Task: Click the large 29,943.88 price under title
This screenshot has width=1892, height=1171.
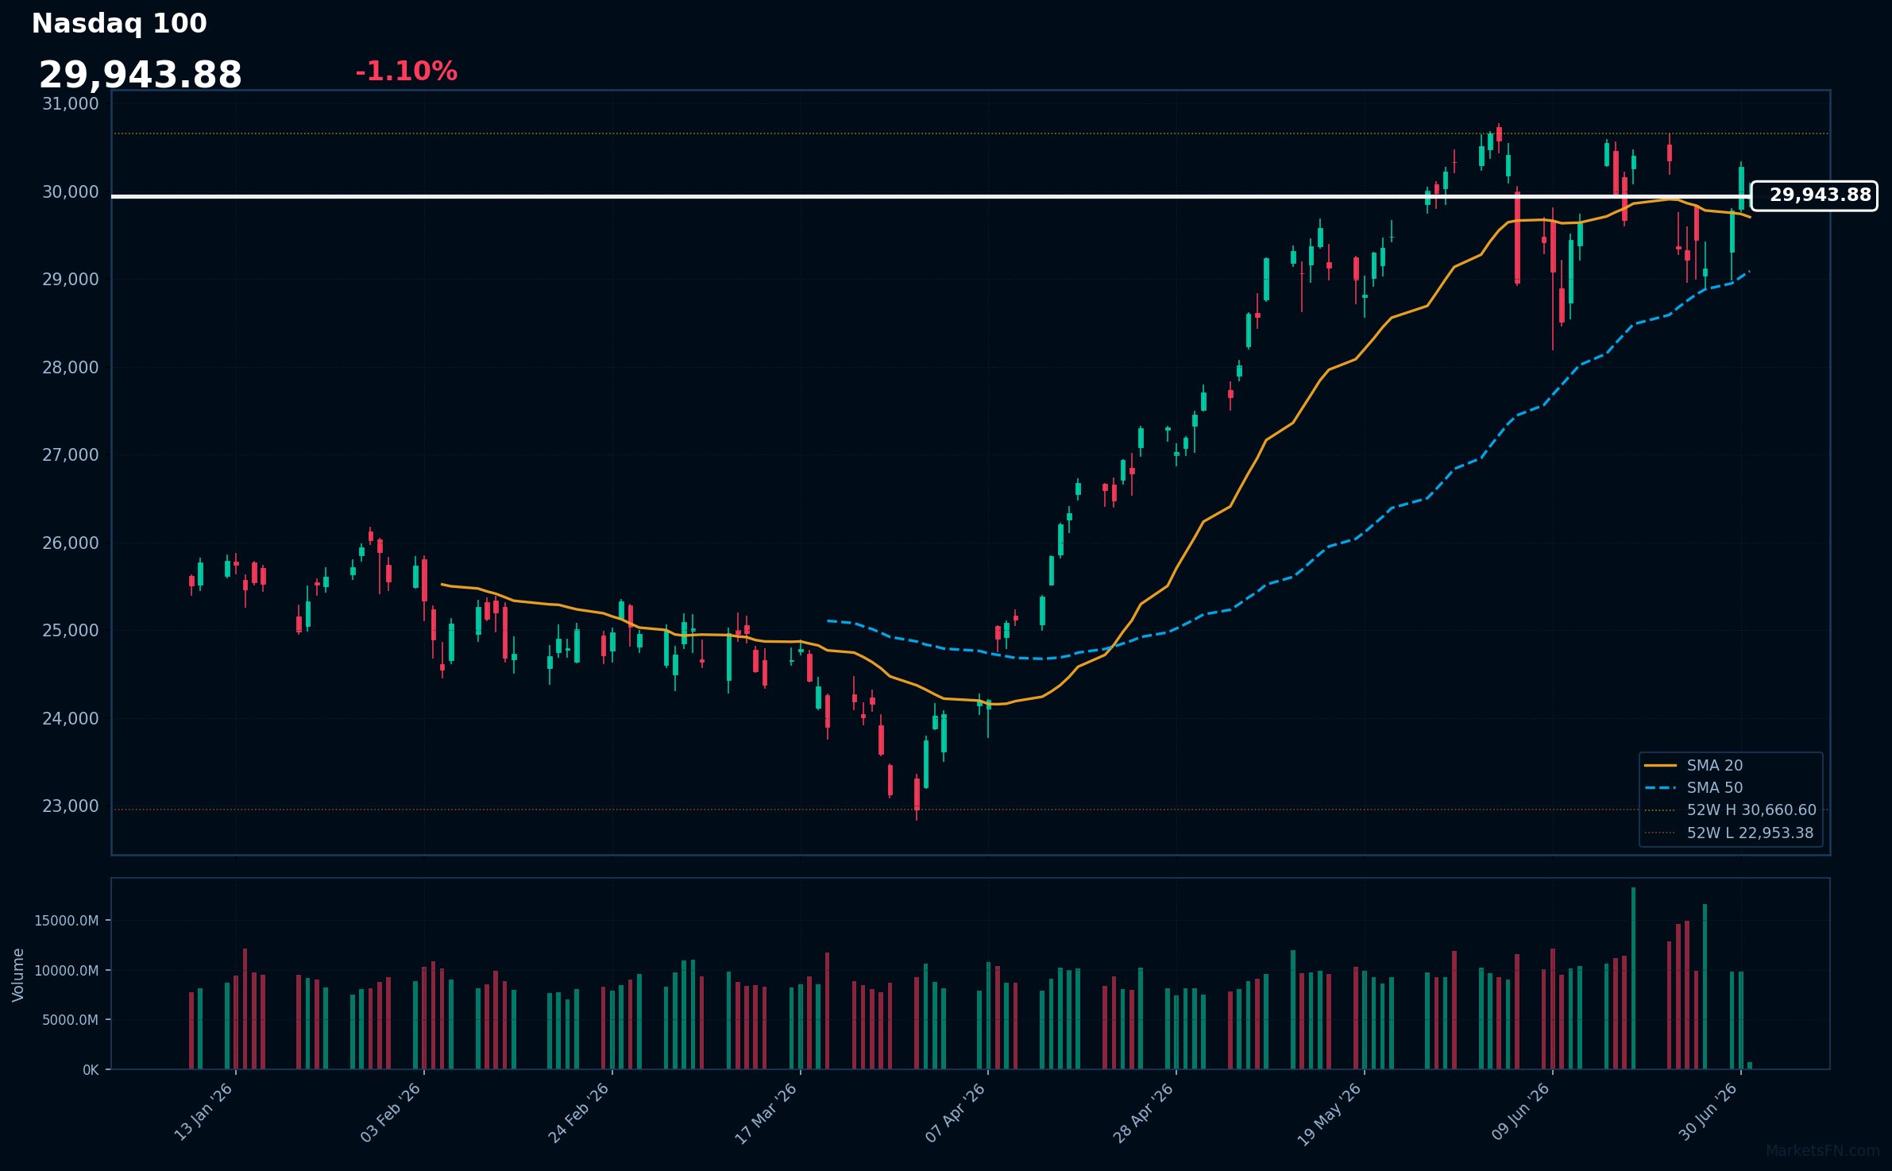Action: pos(141,75)
